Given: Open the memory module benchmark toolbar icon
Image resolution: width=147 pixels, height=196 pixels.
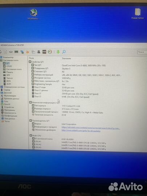Looking at the screenshot, I should click(x=16, y=52).
